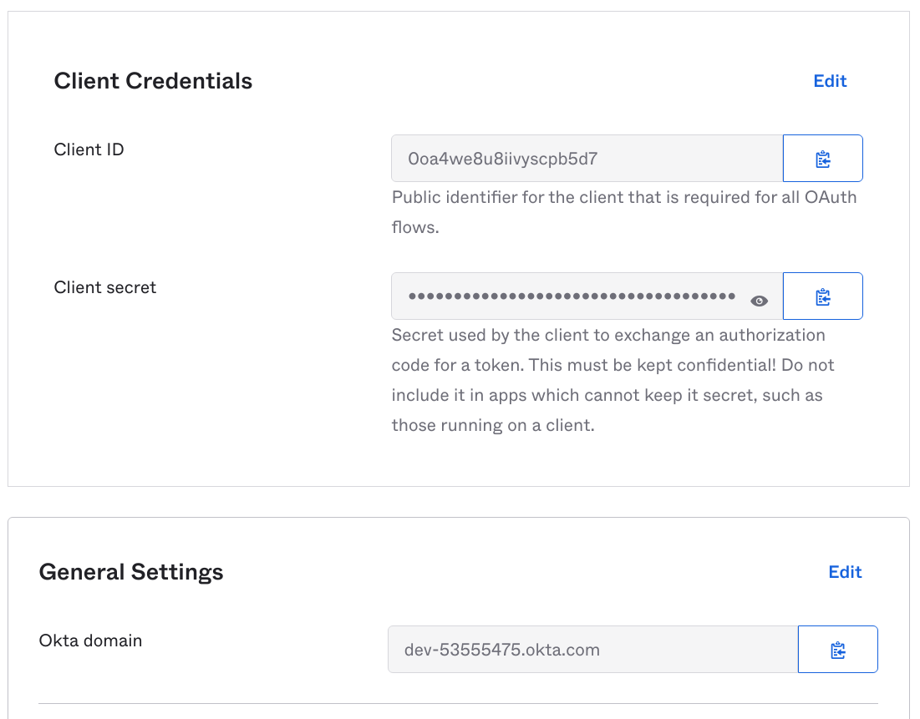Click the copy icon next to the secret field
Screen dimensions: 920x719
[x=822, y=296]
